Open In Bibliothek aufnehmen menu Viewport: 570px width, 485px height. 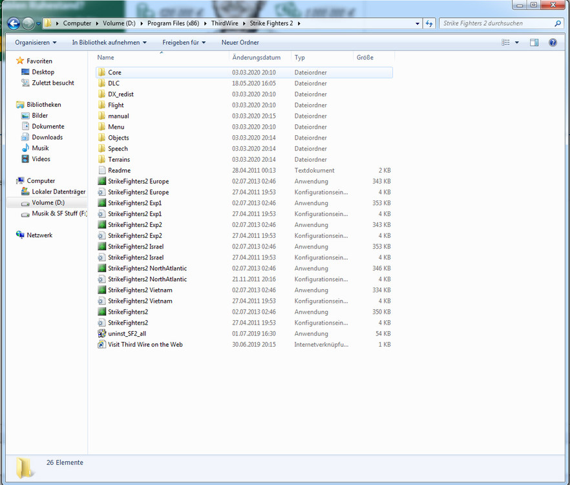[x=109, y=43]
